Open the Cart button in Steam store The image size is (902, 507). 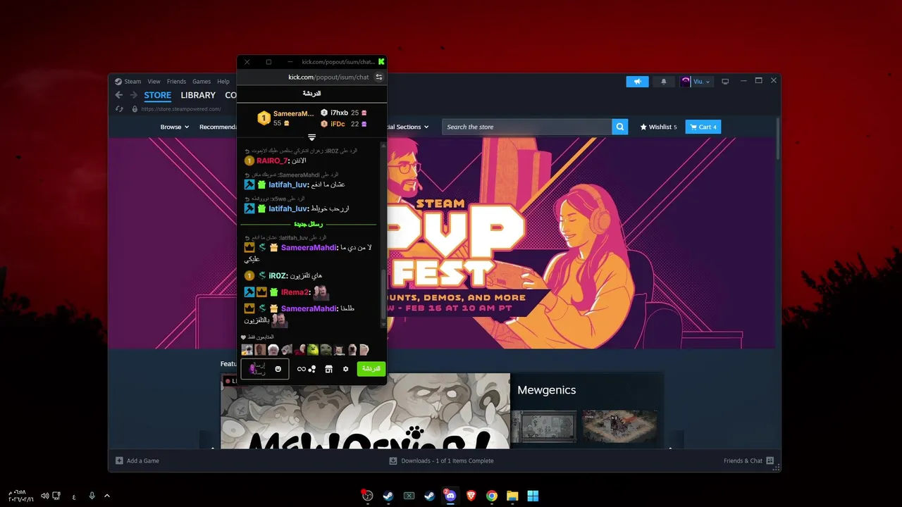[x=703, y=127]
